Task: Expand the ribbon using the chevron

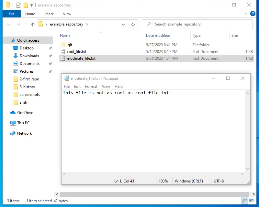Action: click(246, 14)
